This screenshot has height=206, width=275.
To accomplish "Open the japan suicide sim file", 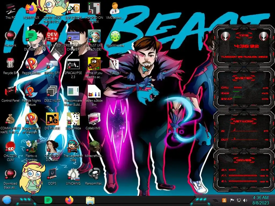I will point(94,91).
